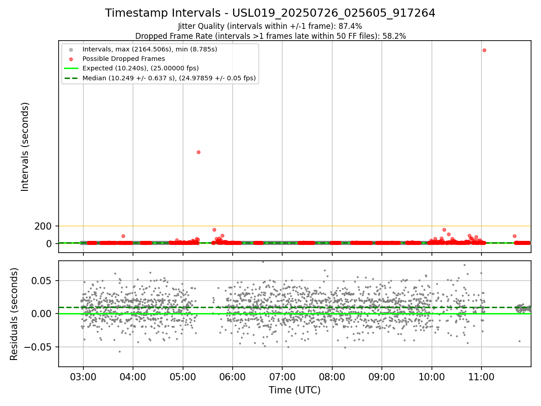Click the plot title "Timestamp Intervals - USL019_20250726_025605_917264"

point(270,13)
